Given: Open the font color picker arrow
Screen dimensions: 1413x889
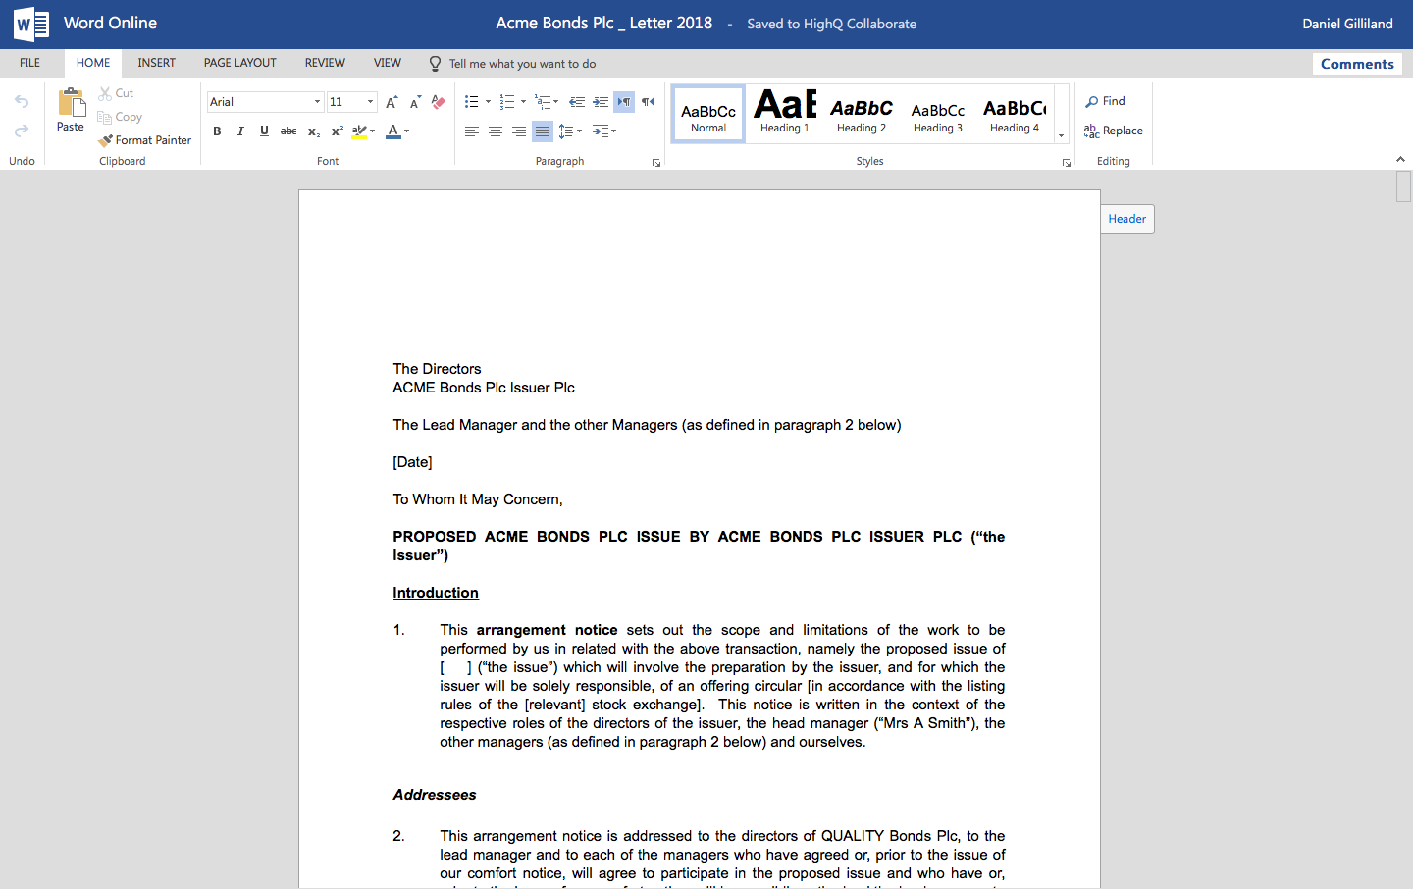Looking at the screenshot, I should [x=407, y=131].
